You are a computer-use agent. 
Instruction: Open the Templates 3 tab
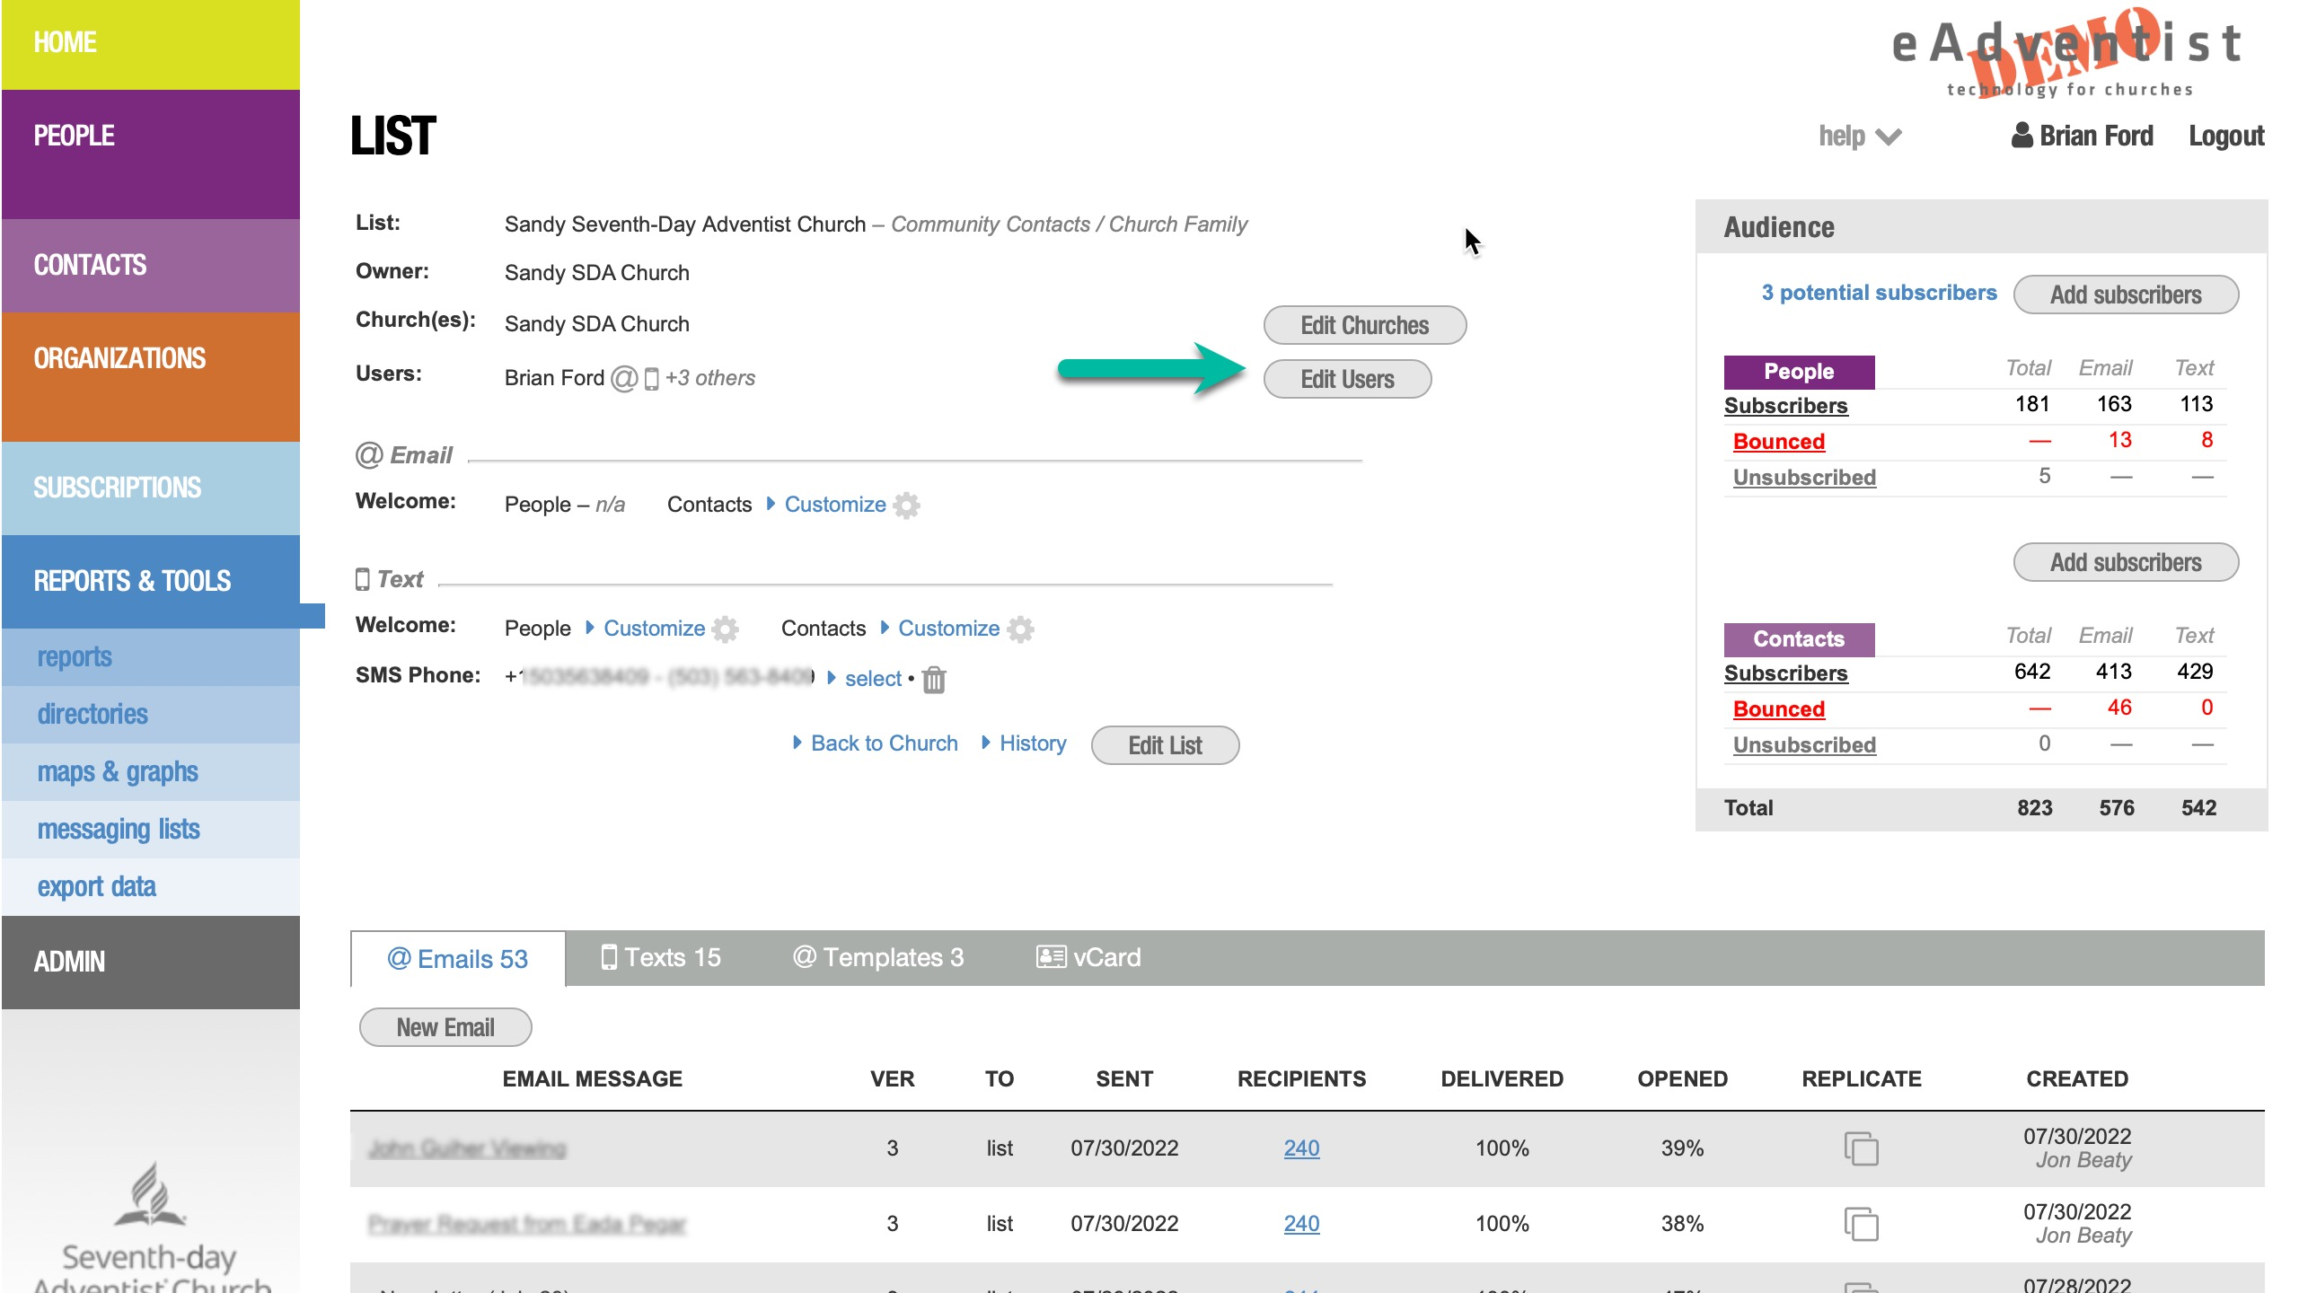point(878,958)
